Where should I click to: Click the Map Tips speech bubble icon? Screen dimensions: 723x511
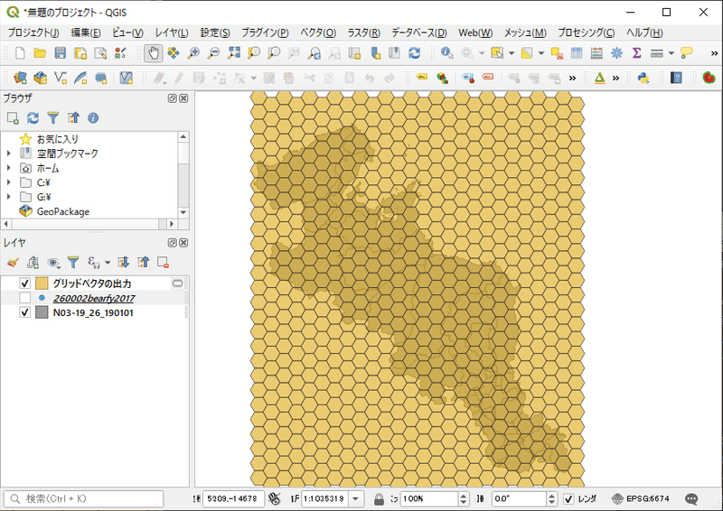687,53
